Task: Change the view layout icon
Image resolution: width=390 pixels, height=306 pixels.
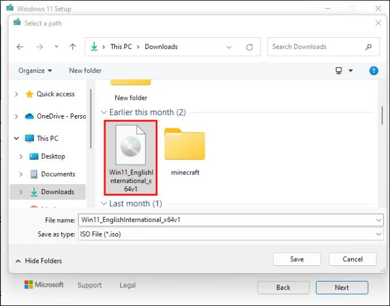Action: click(x=339, y=71)
